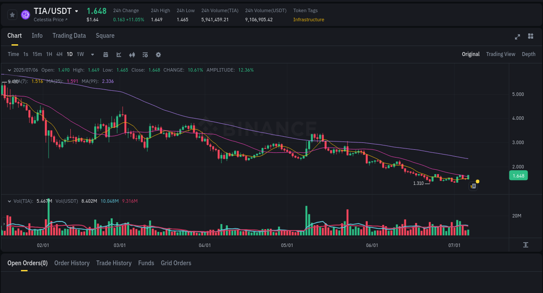Click the green 1.648 price label
Screen dimensions: 543x293
point(518,175)
